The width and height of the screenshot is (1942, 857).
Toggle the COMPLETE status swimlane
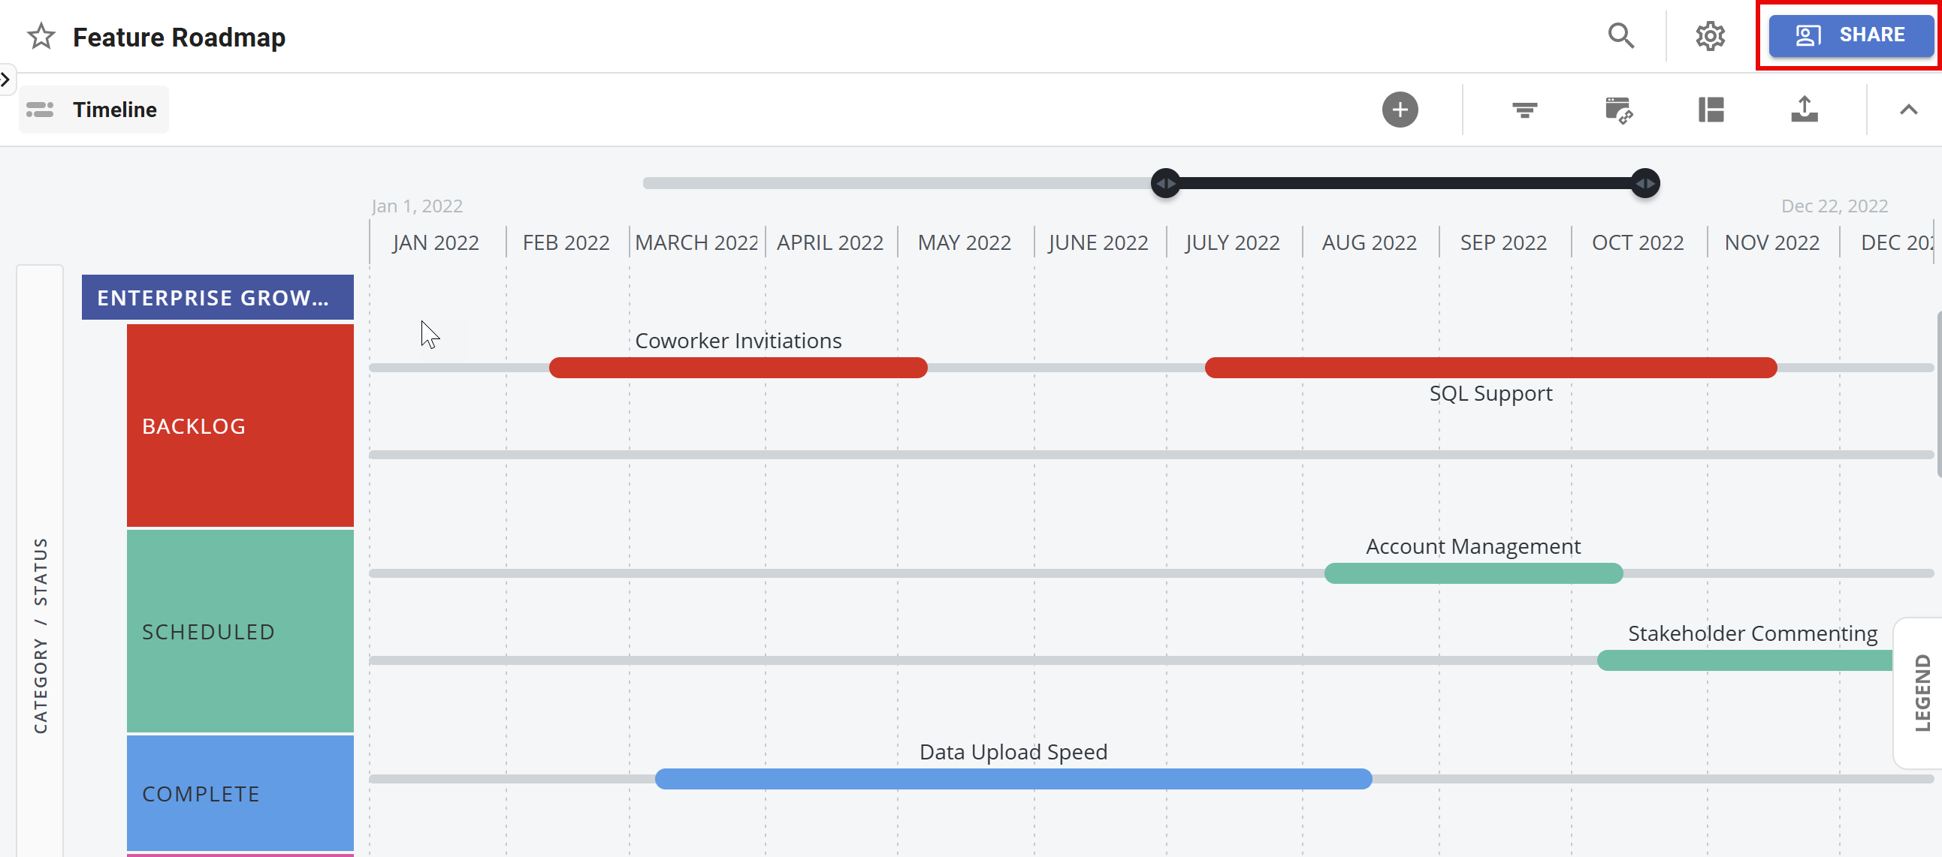[240, 792]
